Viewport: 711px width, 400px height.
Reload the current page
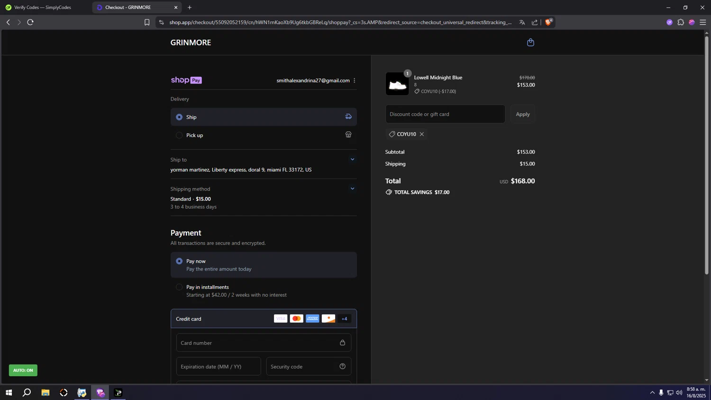[30, 22]
